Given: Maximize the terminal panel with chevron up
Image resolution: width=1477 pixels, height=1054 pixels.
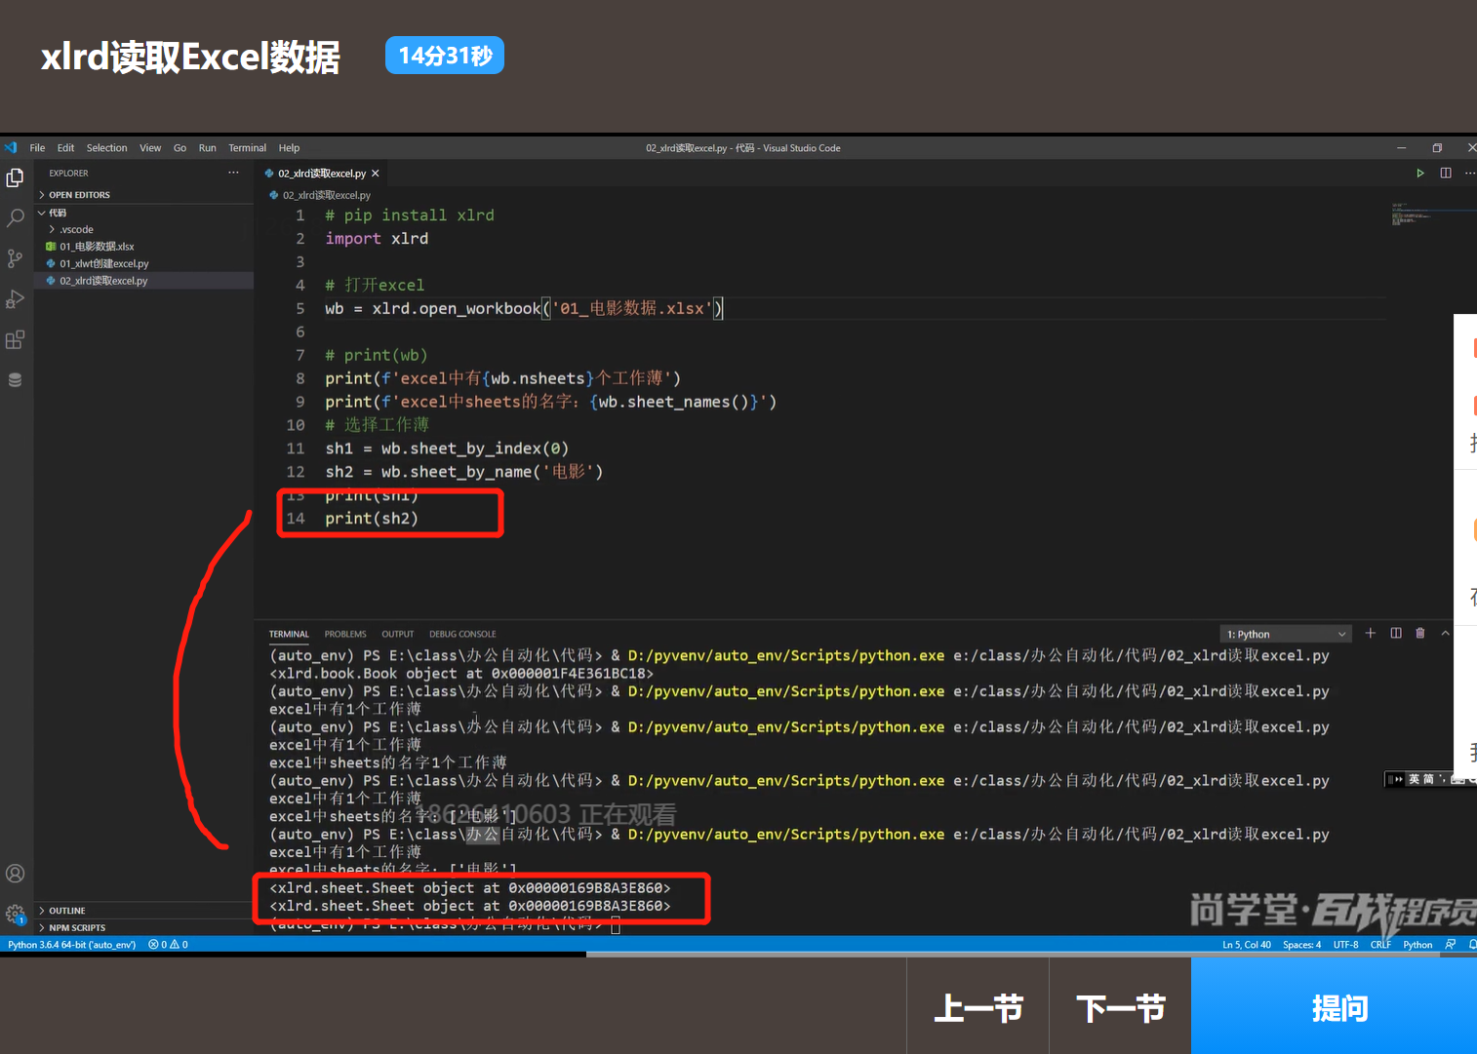Looking at the screenshot, I should point(1446,634).
